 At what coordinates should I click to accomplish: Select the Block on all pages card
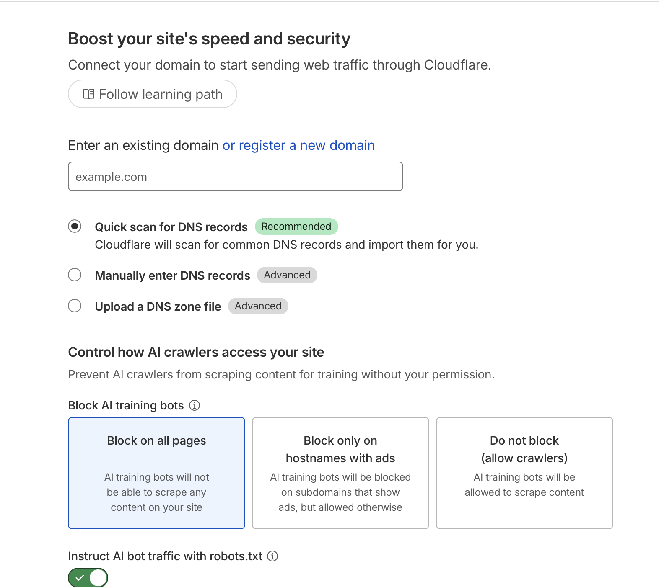156,473
